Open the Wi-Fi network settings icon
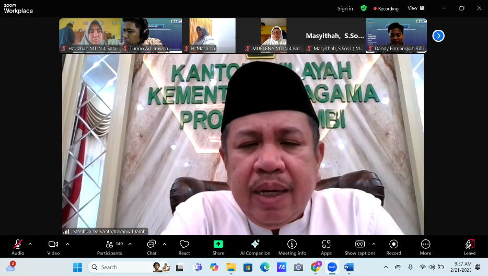Viewport: 488px width, 276px height. (x=422, y=267)
